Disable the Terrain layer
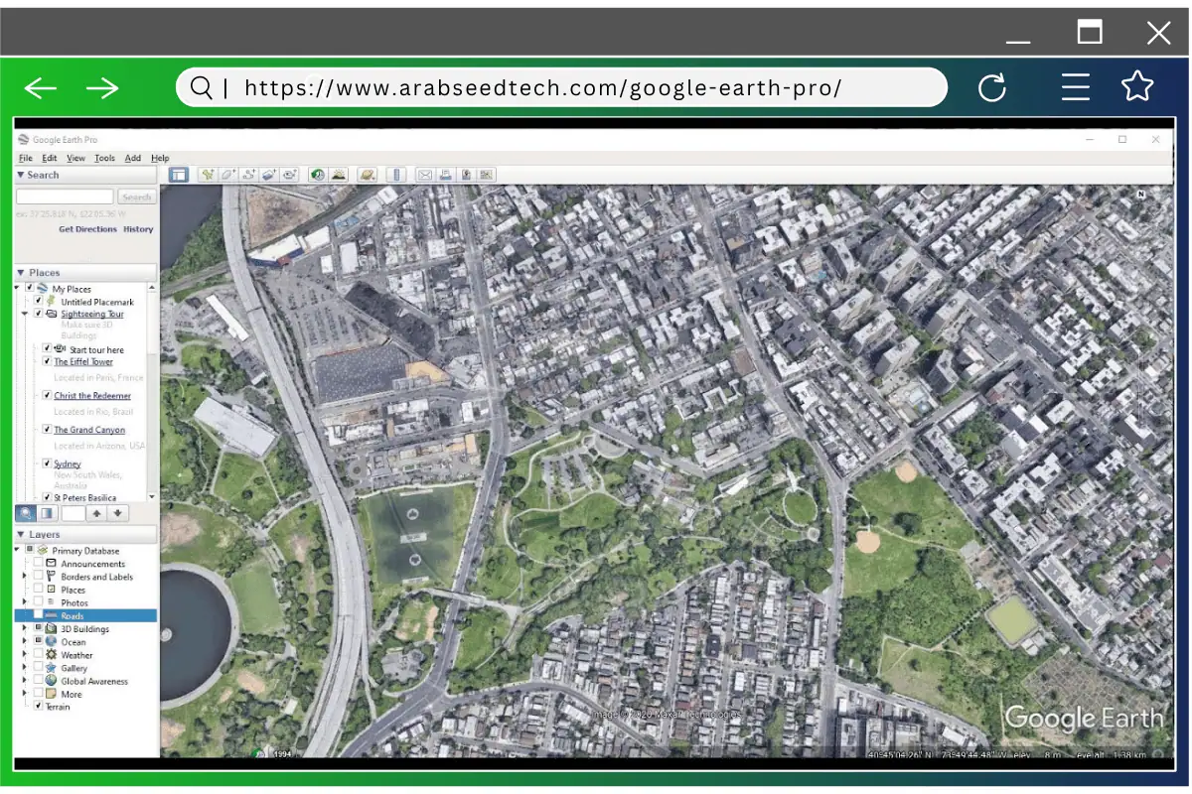Image resolution: width=1192 pixels, height=794 pixels. coord(38,706)
